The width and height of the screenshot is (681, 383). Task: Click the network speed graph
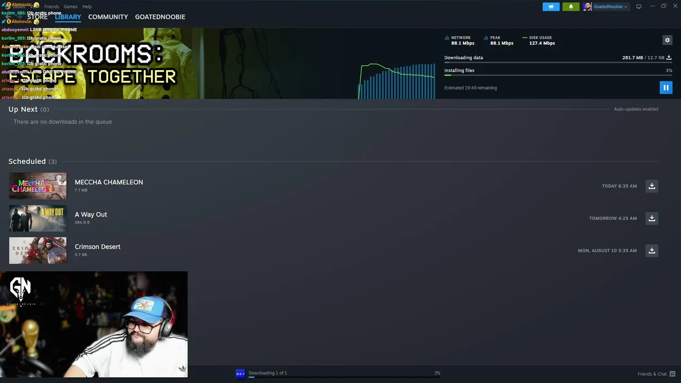(397, 81)
